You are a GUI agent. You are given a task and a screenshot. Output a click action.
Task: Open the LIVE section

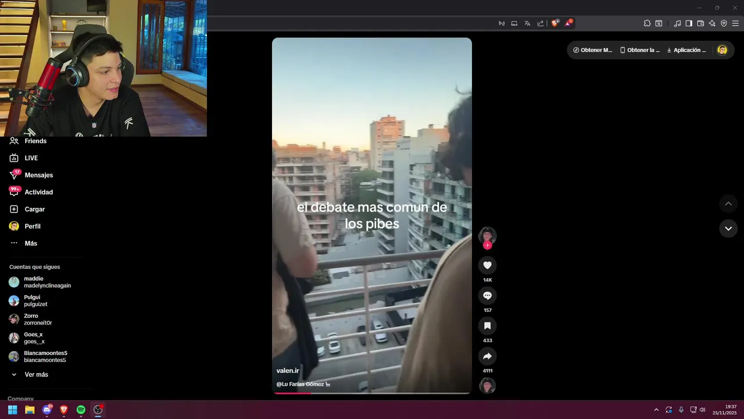click(x=24, y=158)
